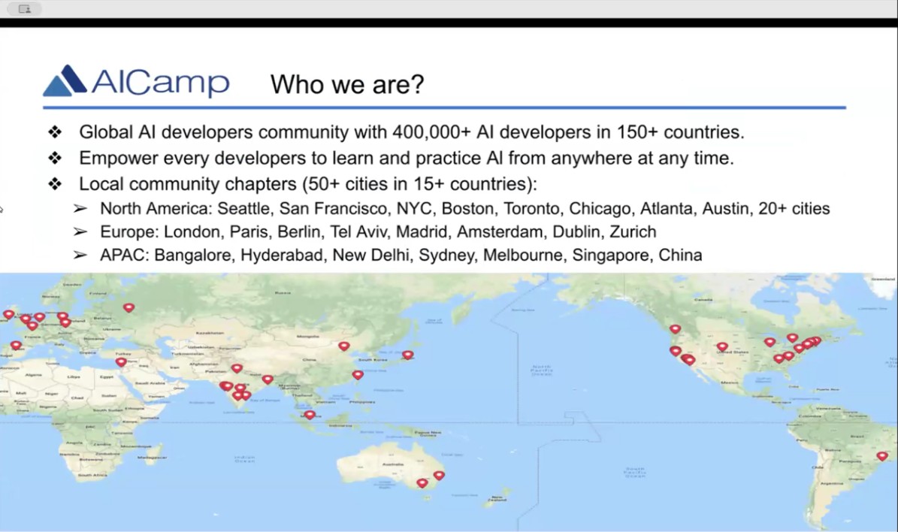Click the New Delhi pin in northern India
The image size is (898, 532).
point(237,368)
